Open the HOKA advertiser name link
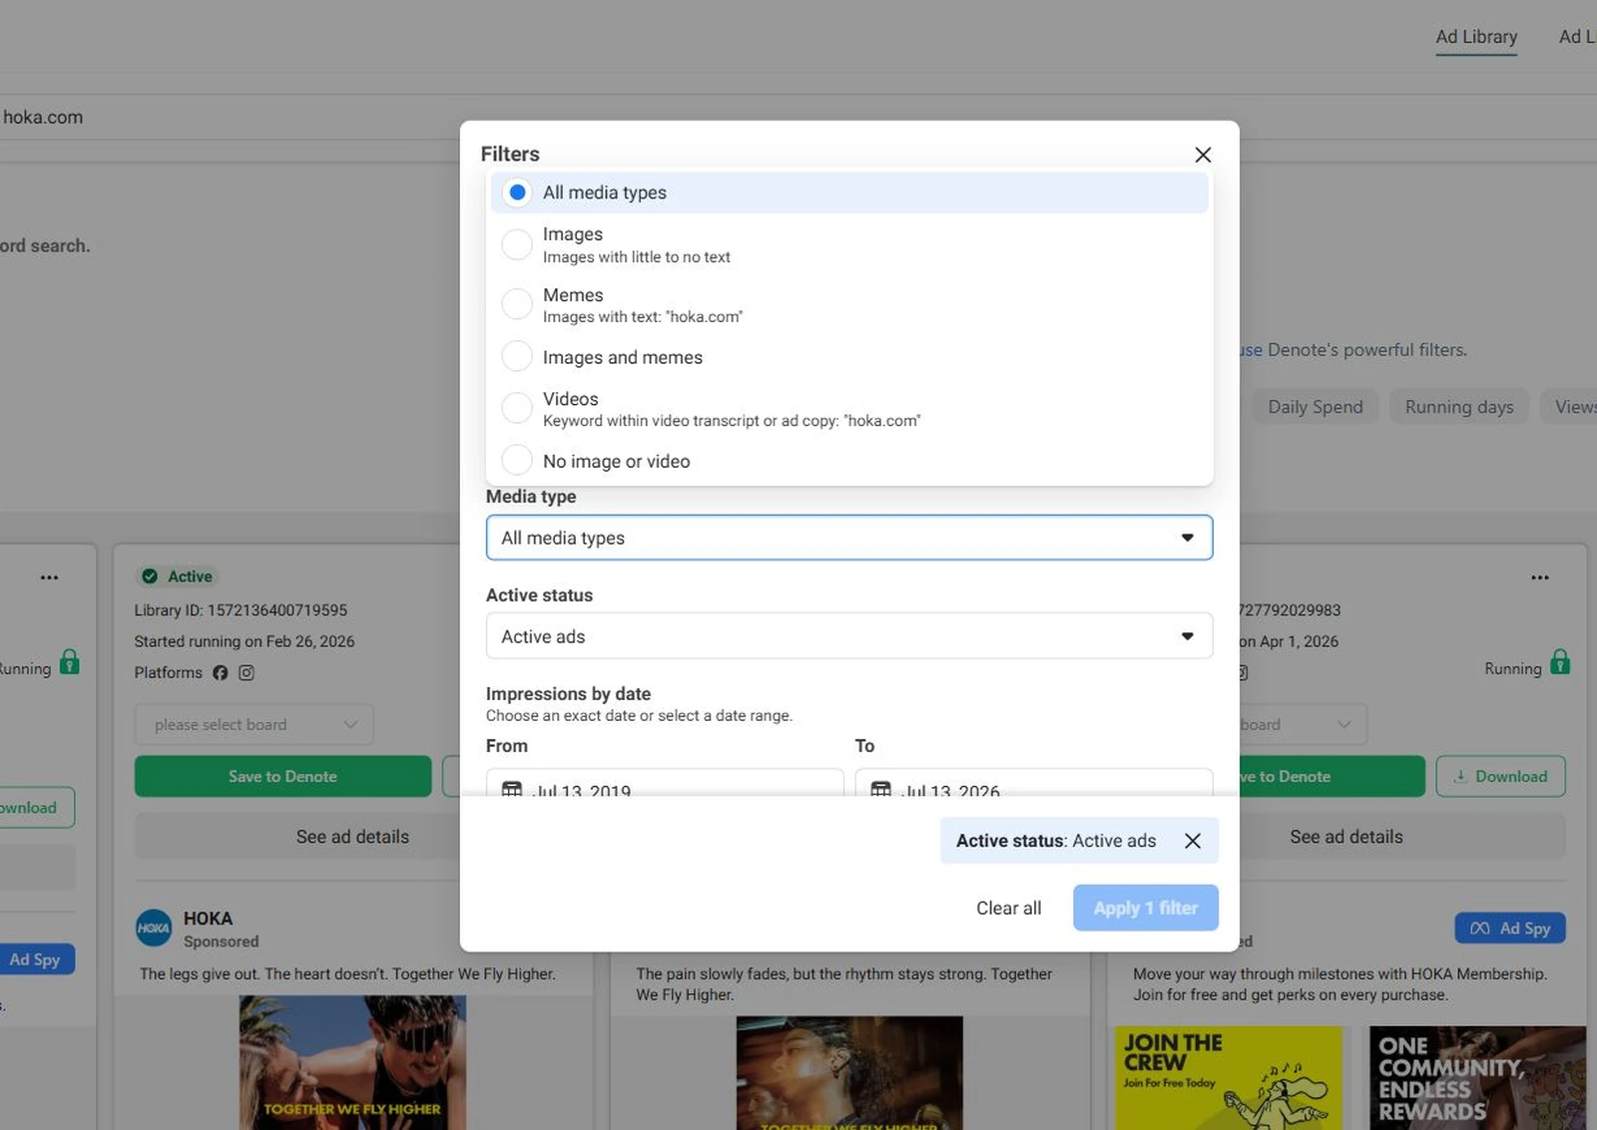 pyautogui.click(x=208, y=919)
